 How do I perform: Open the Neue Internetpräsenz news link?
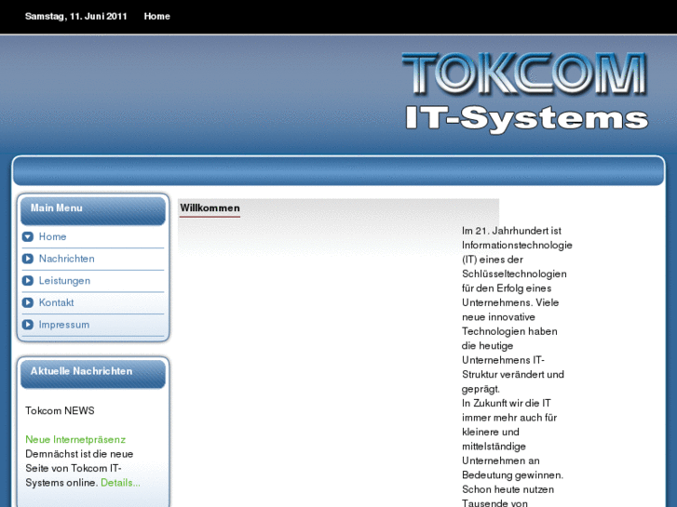[75, 440]
